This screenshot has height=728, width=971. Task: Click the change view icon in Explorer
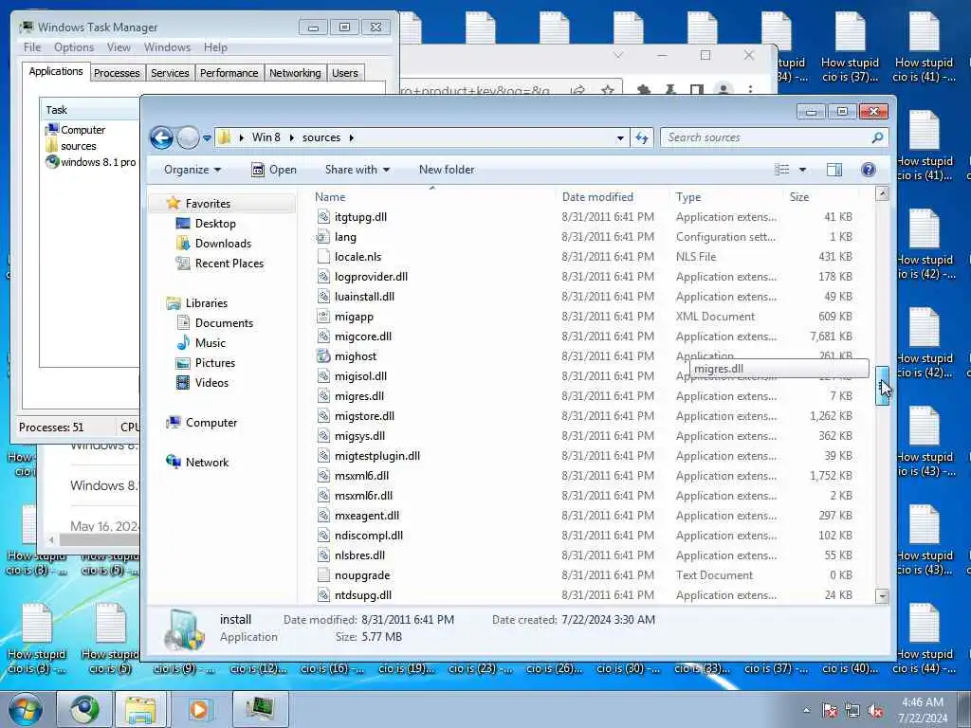[x=782, y=170]
